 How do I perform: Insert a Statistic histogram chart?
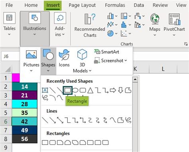[x=124, y=24]
